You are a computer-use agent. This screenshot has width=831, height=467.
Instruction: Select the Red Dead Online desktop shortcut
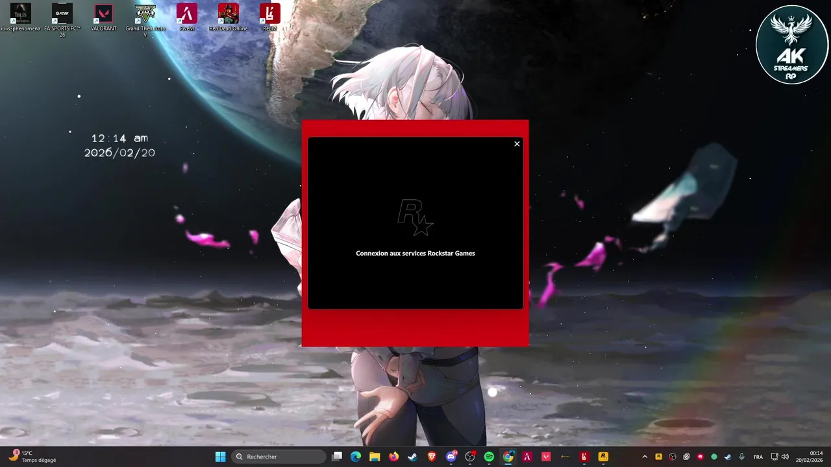pyautogui.click(x=229, y=18)
